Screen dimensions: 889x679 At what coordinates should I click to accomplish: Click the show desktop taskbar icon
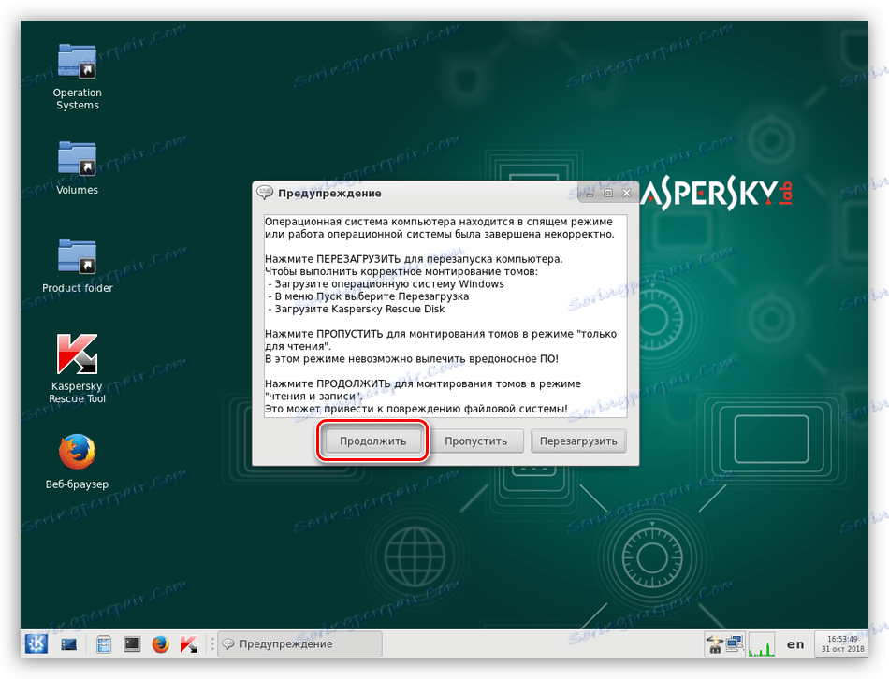(x=68, y=644)
